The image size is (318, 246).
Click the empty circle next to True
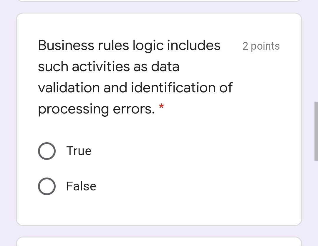pos(47,151)
